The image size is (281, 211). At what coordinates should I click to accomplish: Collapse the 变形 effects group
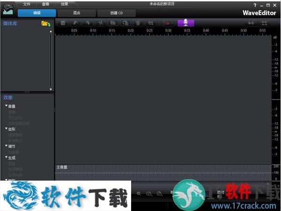6,129
